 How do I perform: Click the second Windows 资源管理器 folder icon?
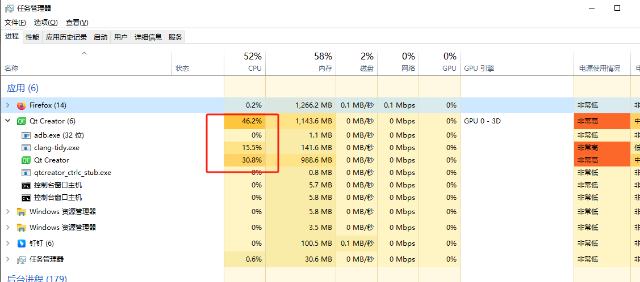coord(21,227)
